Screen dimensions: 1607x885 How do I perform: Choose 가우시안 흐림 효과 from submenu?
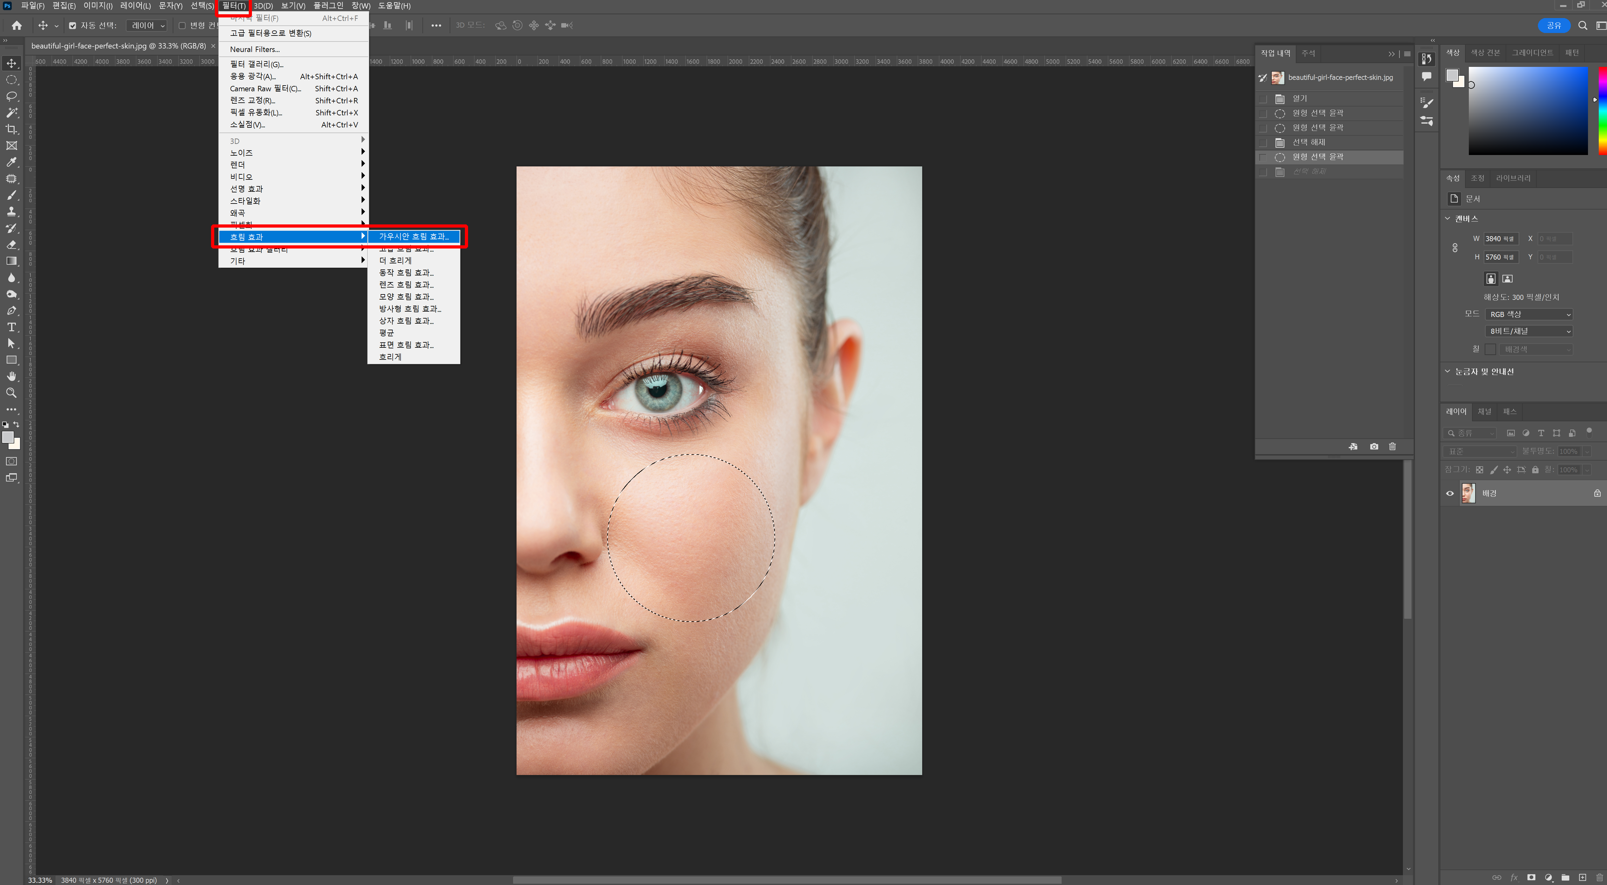(x=414, y=236)
